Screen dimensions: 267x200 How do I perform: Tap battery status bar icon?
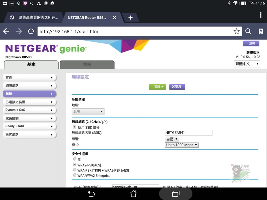coord(244,3)
